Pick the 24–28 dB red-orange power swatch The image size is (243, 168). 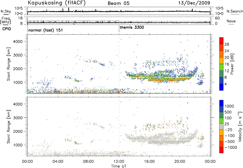click(x=221, y=47)
